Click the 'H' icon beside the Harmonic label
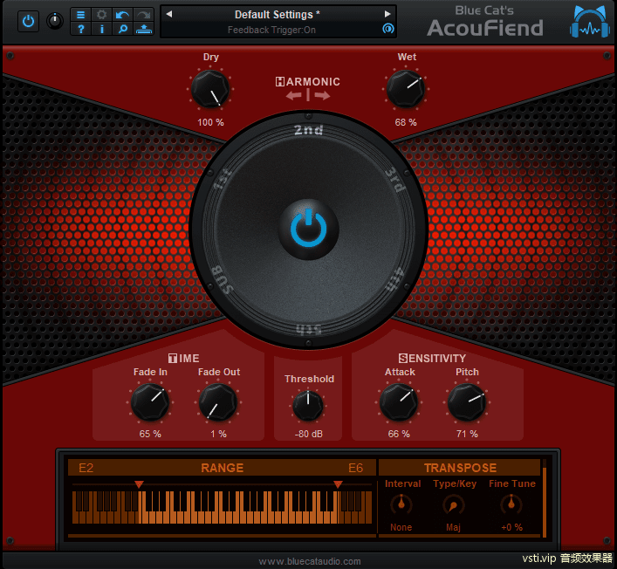 click(x=280, y=81)
